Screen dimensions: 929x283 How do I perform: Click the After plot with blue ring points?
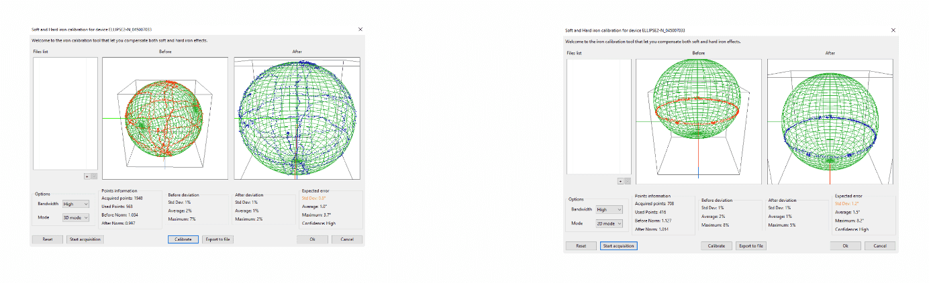click(830, 121)
